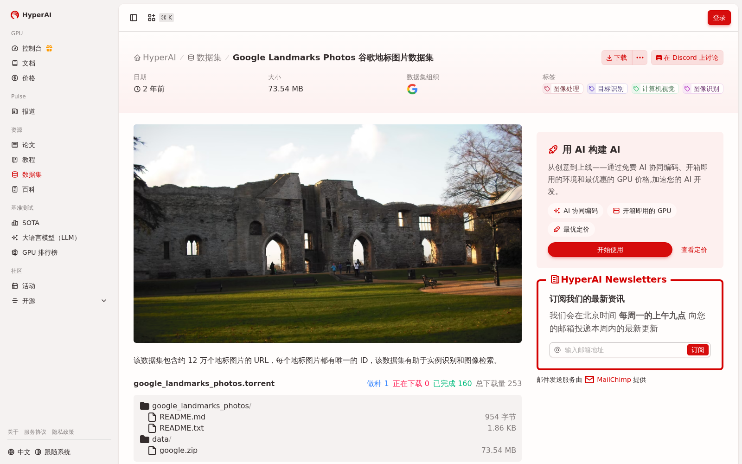
Task: Click the rocket icon by 用 AI 构建 AI
Action: coord(553,149)
